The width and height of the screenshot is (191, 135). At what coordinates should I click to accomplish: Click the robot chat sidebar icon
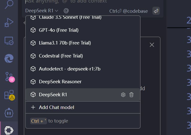tap(9, 113)
